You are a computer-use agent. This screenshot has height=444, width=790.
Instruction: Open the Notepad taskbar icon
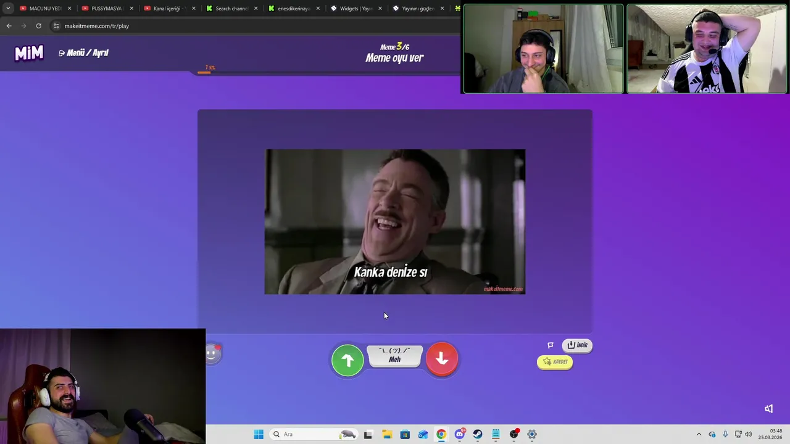pyautogui.click(x=496, y=434)
